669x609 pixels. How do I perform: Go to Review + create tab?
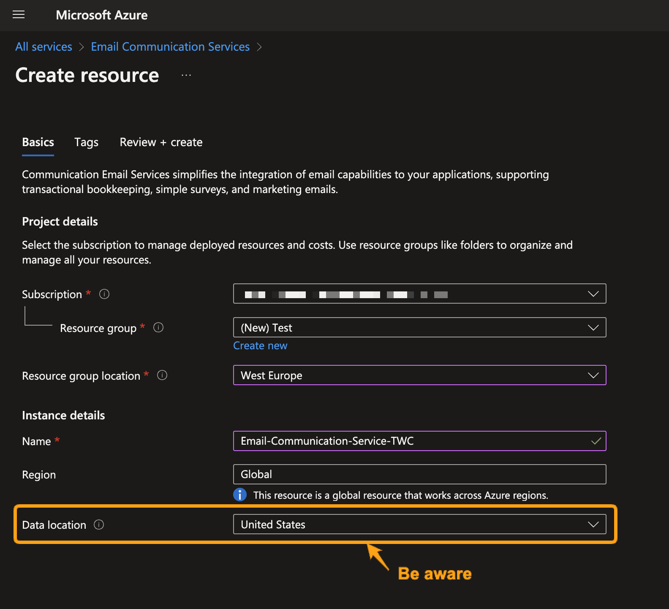(161, 142)
